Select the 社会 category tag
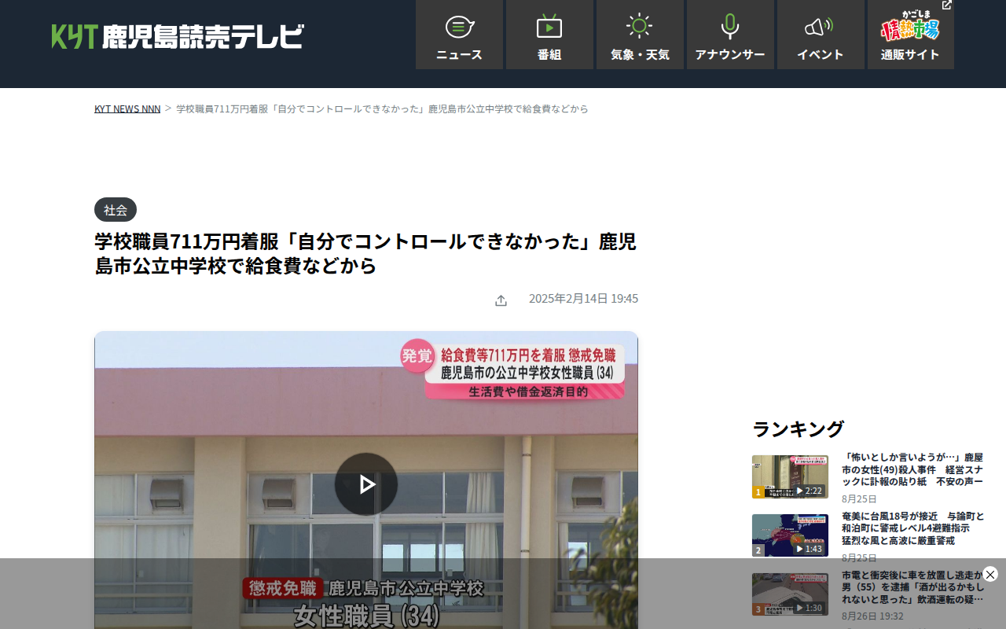 click(116, 210)
